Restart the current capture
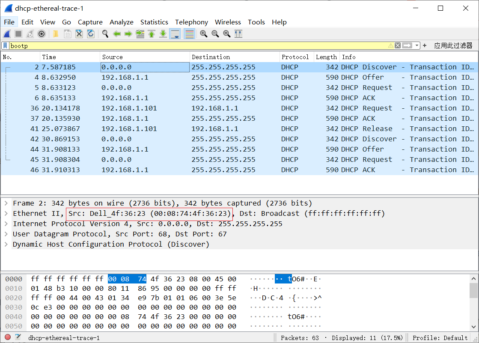 (x=30, y=34)
